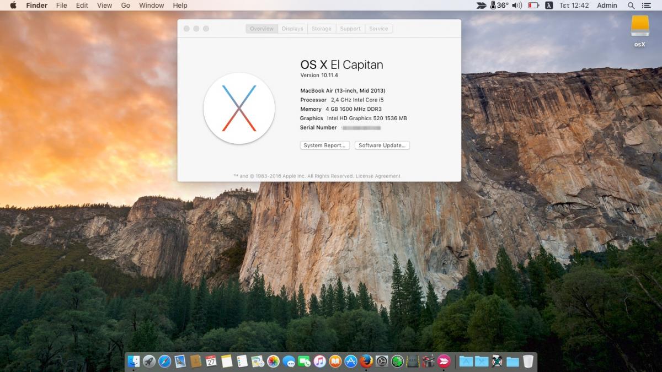Open first Applications folder stack in Dock
Screen dimensions: 662x372
tap(466, 362)
